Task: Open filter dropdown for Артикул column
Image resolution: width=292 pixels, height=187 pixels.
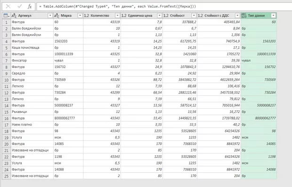Action: point(50,16)
